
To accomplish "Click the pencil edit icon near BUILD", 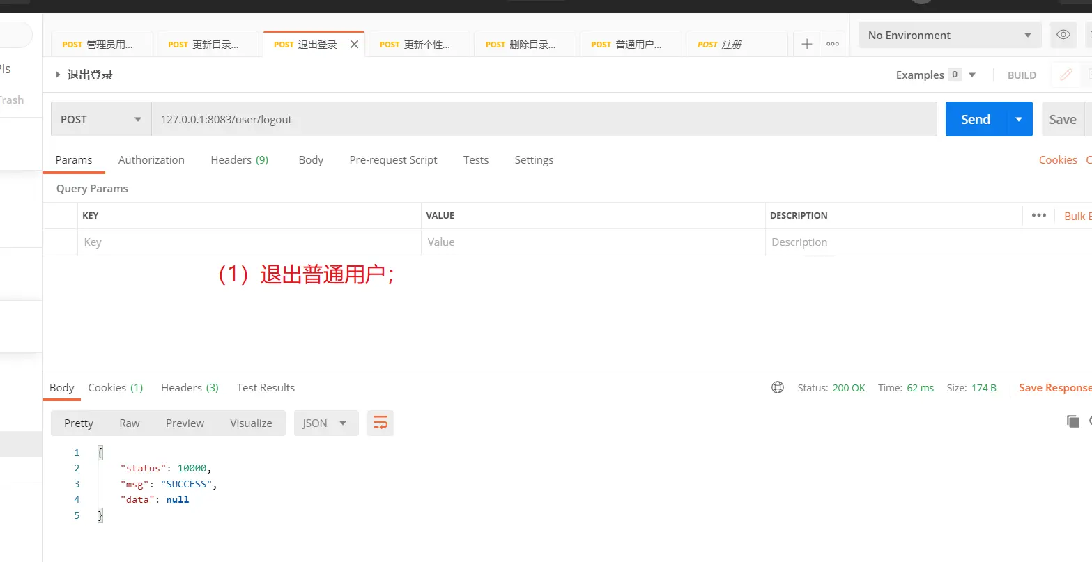I will click(x=1066, y=75).
